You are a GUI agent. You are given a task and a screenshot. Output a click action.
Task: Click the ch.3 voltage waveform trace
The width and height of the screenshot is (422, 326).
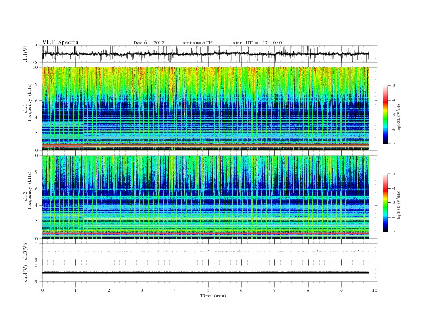pos(206,251)
